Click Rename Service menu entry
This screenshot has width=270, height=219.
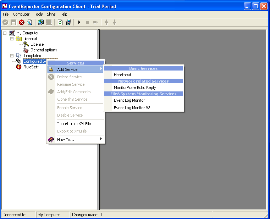coord(76,84)
